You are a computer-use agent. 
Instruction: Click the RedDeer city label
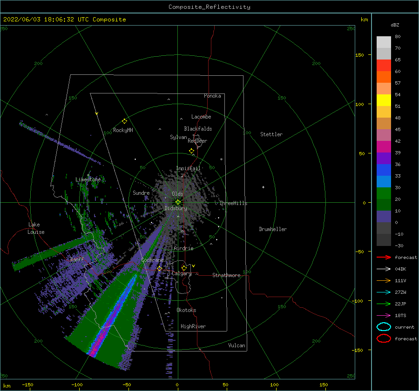pos(197,141)
